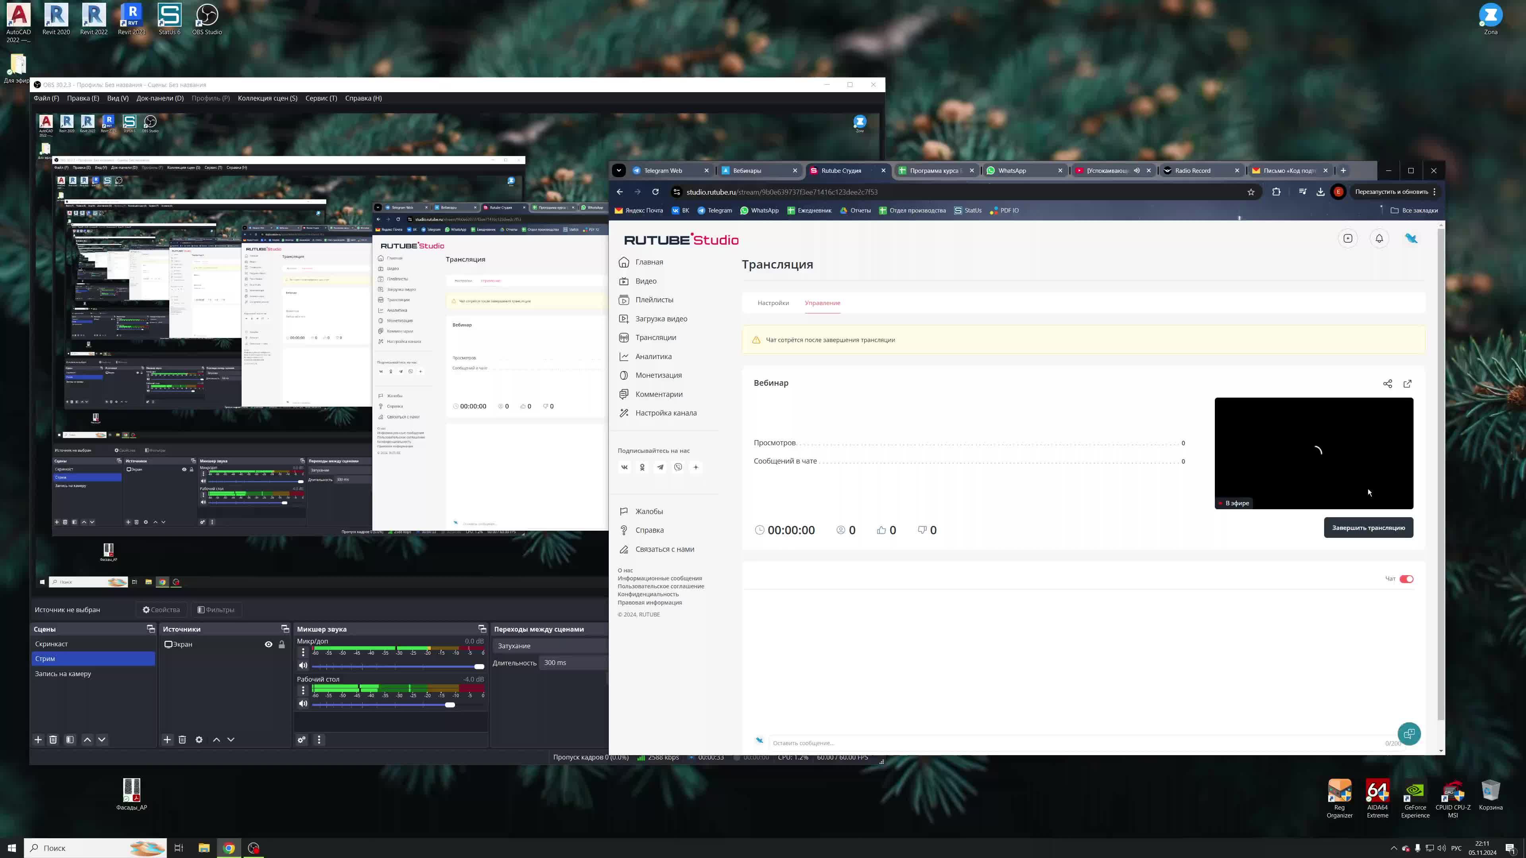The image size is (1526, 858).
Task: Click the add video plus icon in Rutube header
Action: [1348, 239]
